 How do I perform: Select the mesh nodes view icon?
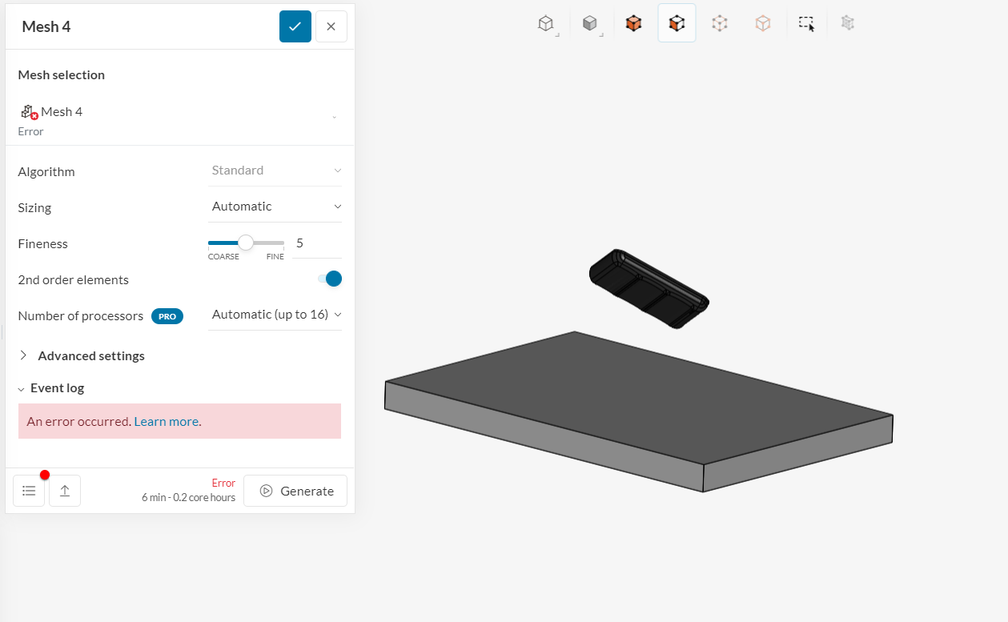pos(719,23)
